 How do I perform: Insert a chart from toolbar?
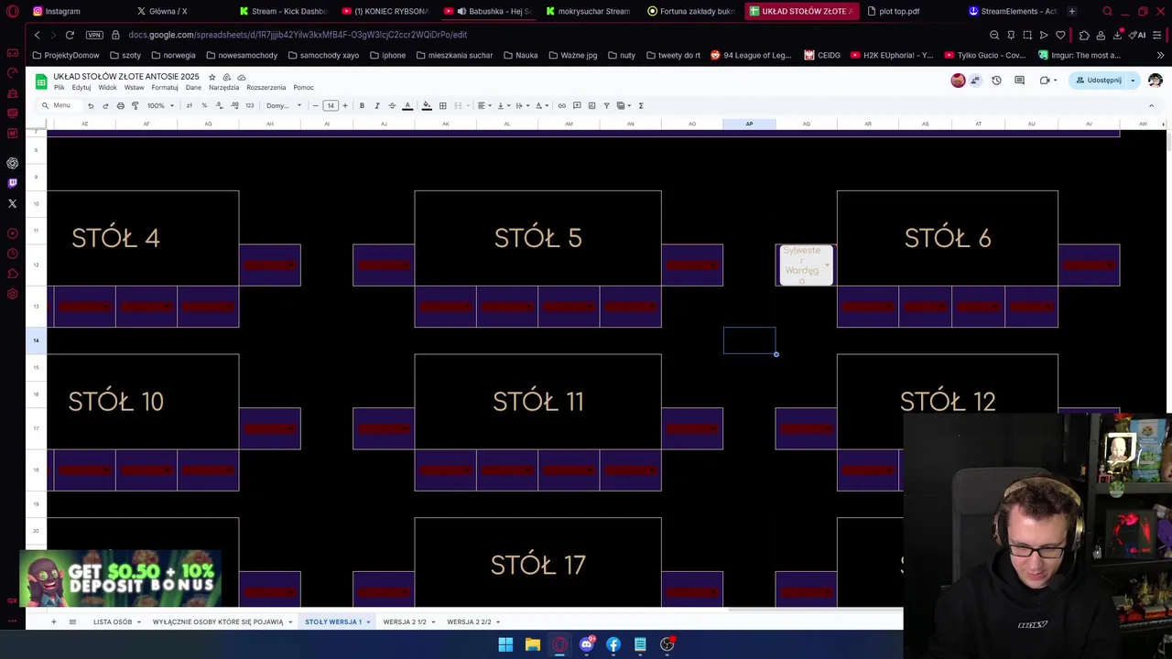[591, 105]
